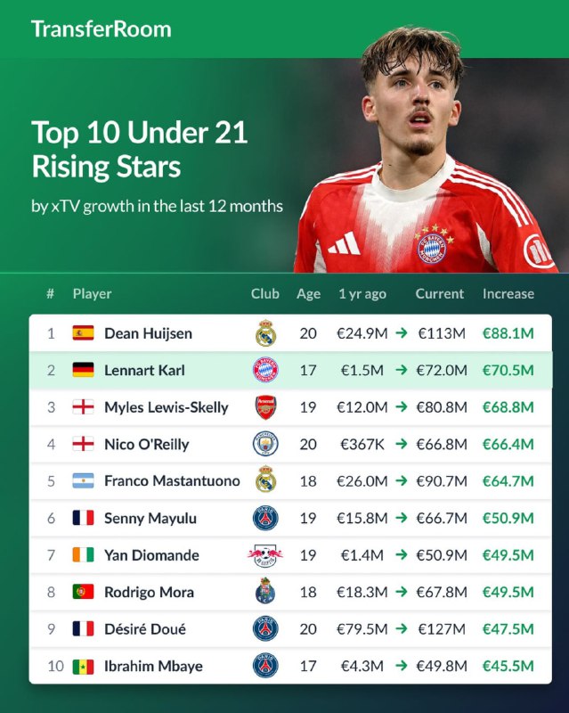The width and height of the screenshot is (569, 713).
Task: Click the player name Senny Mayulu
Action: point(150,518)
